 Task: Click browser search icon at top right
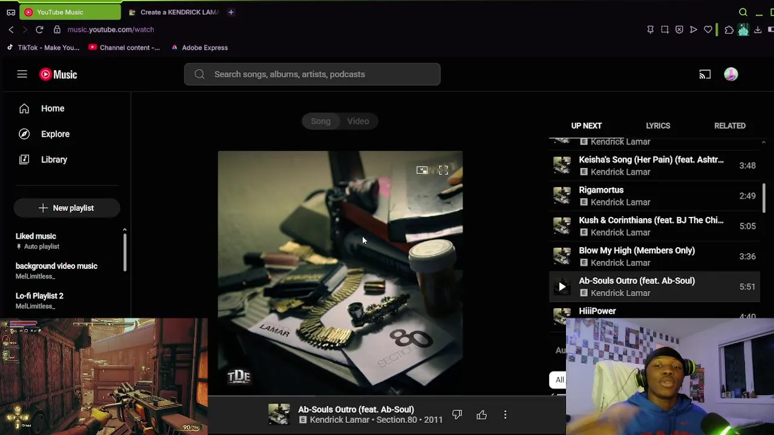coord(743,12)
